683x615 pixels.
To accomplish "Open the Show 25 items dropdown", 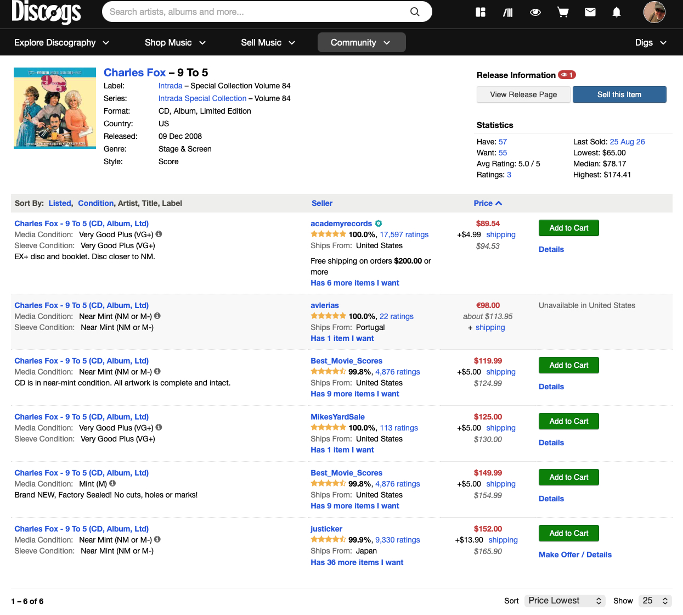I will point(655,601).
